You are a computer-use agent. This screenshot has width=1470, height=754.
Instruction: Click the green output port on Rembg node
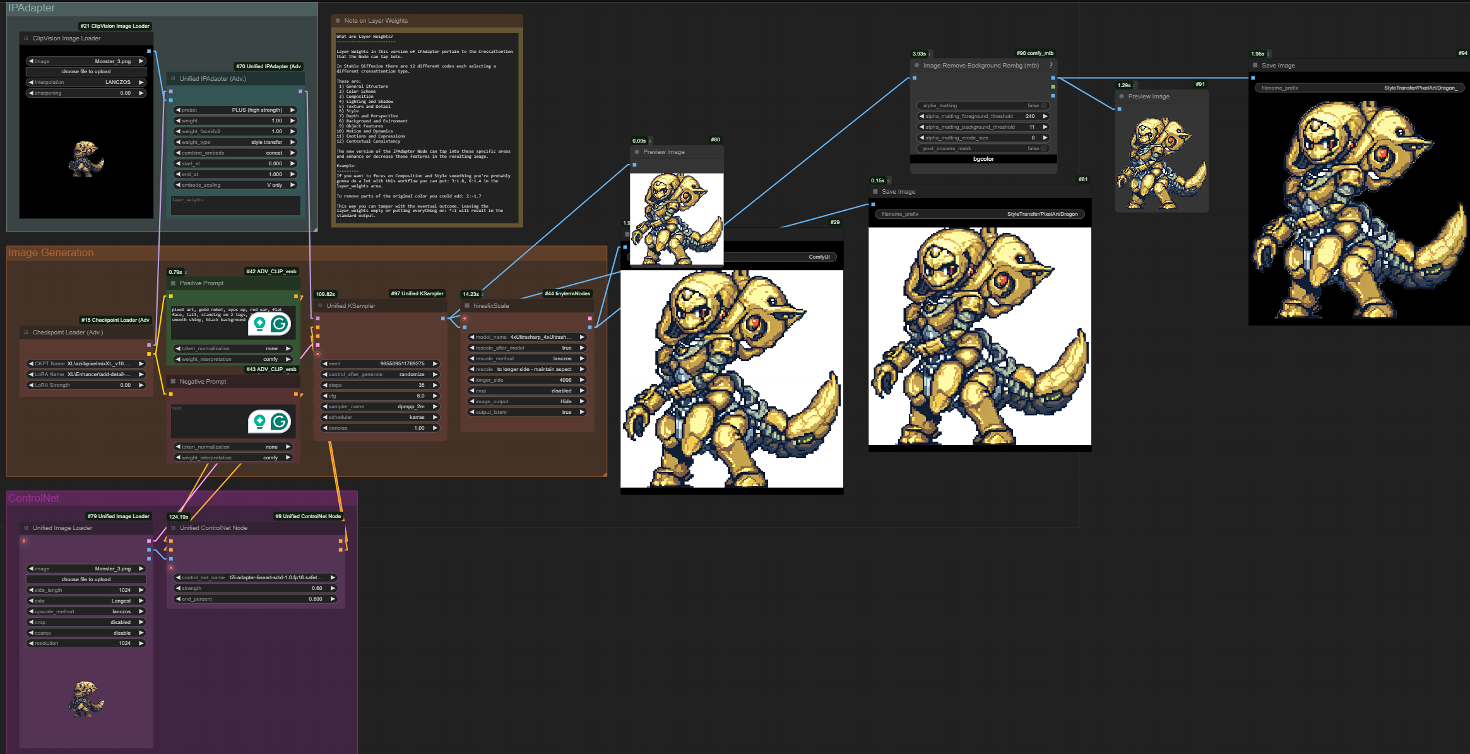click(x=1053, y=87)
